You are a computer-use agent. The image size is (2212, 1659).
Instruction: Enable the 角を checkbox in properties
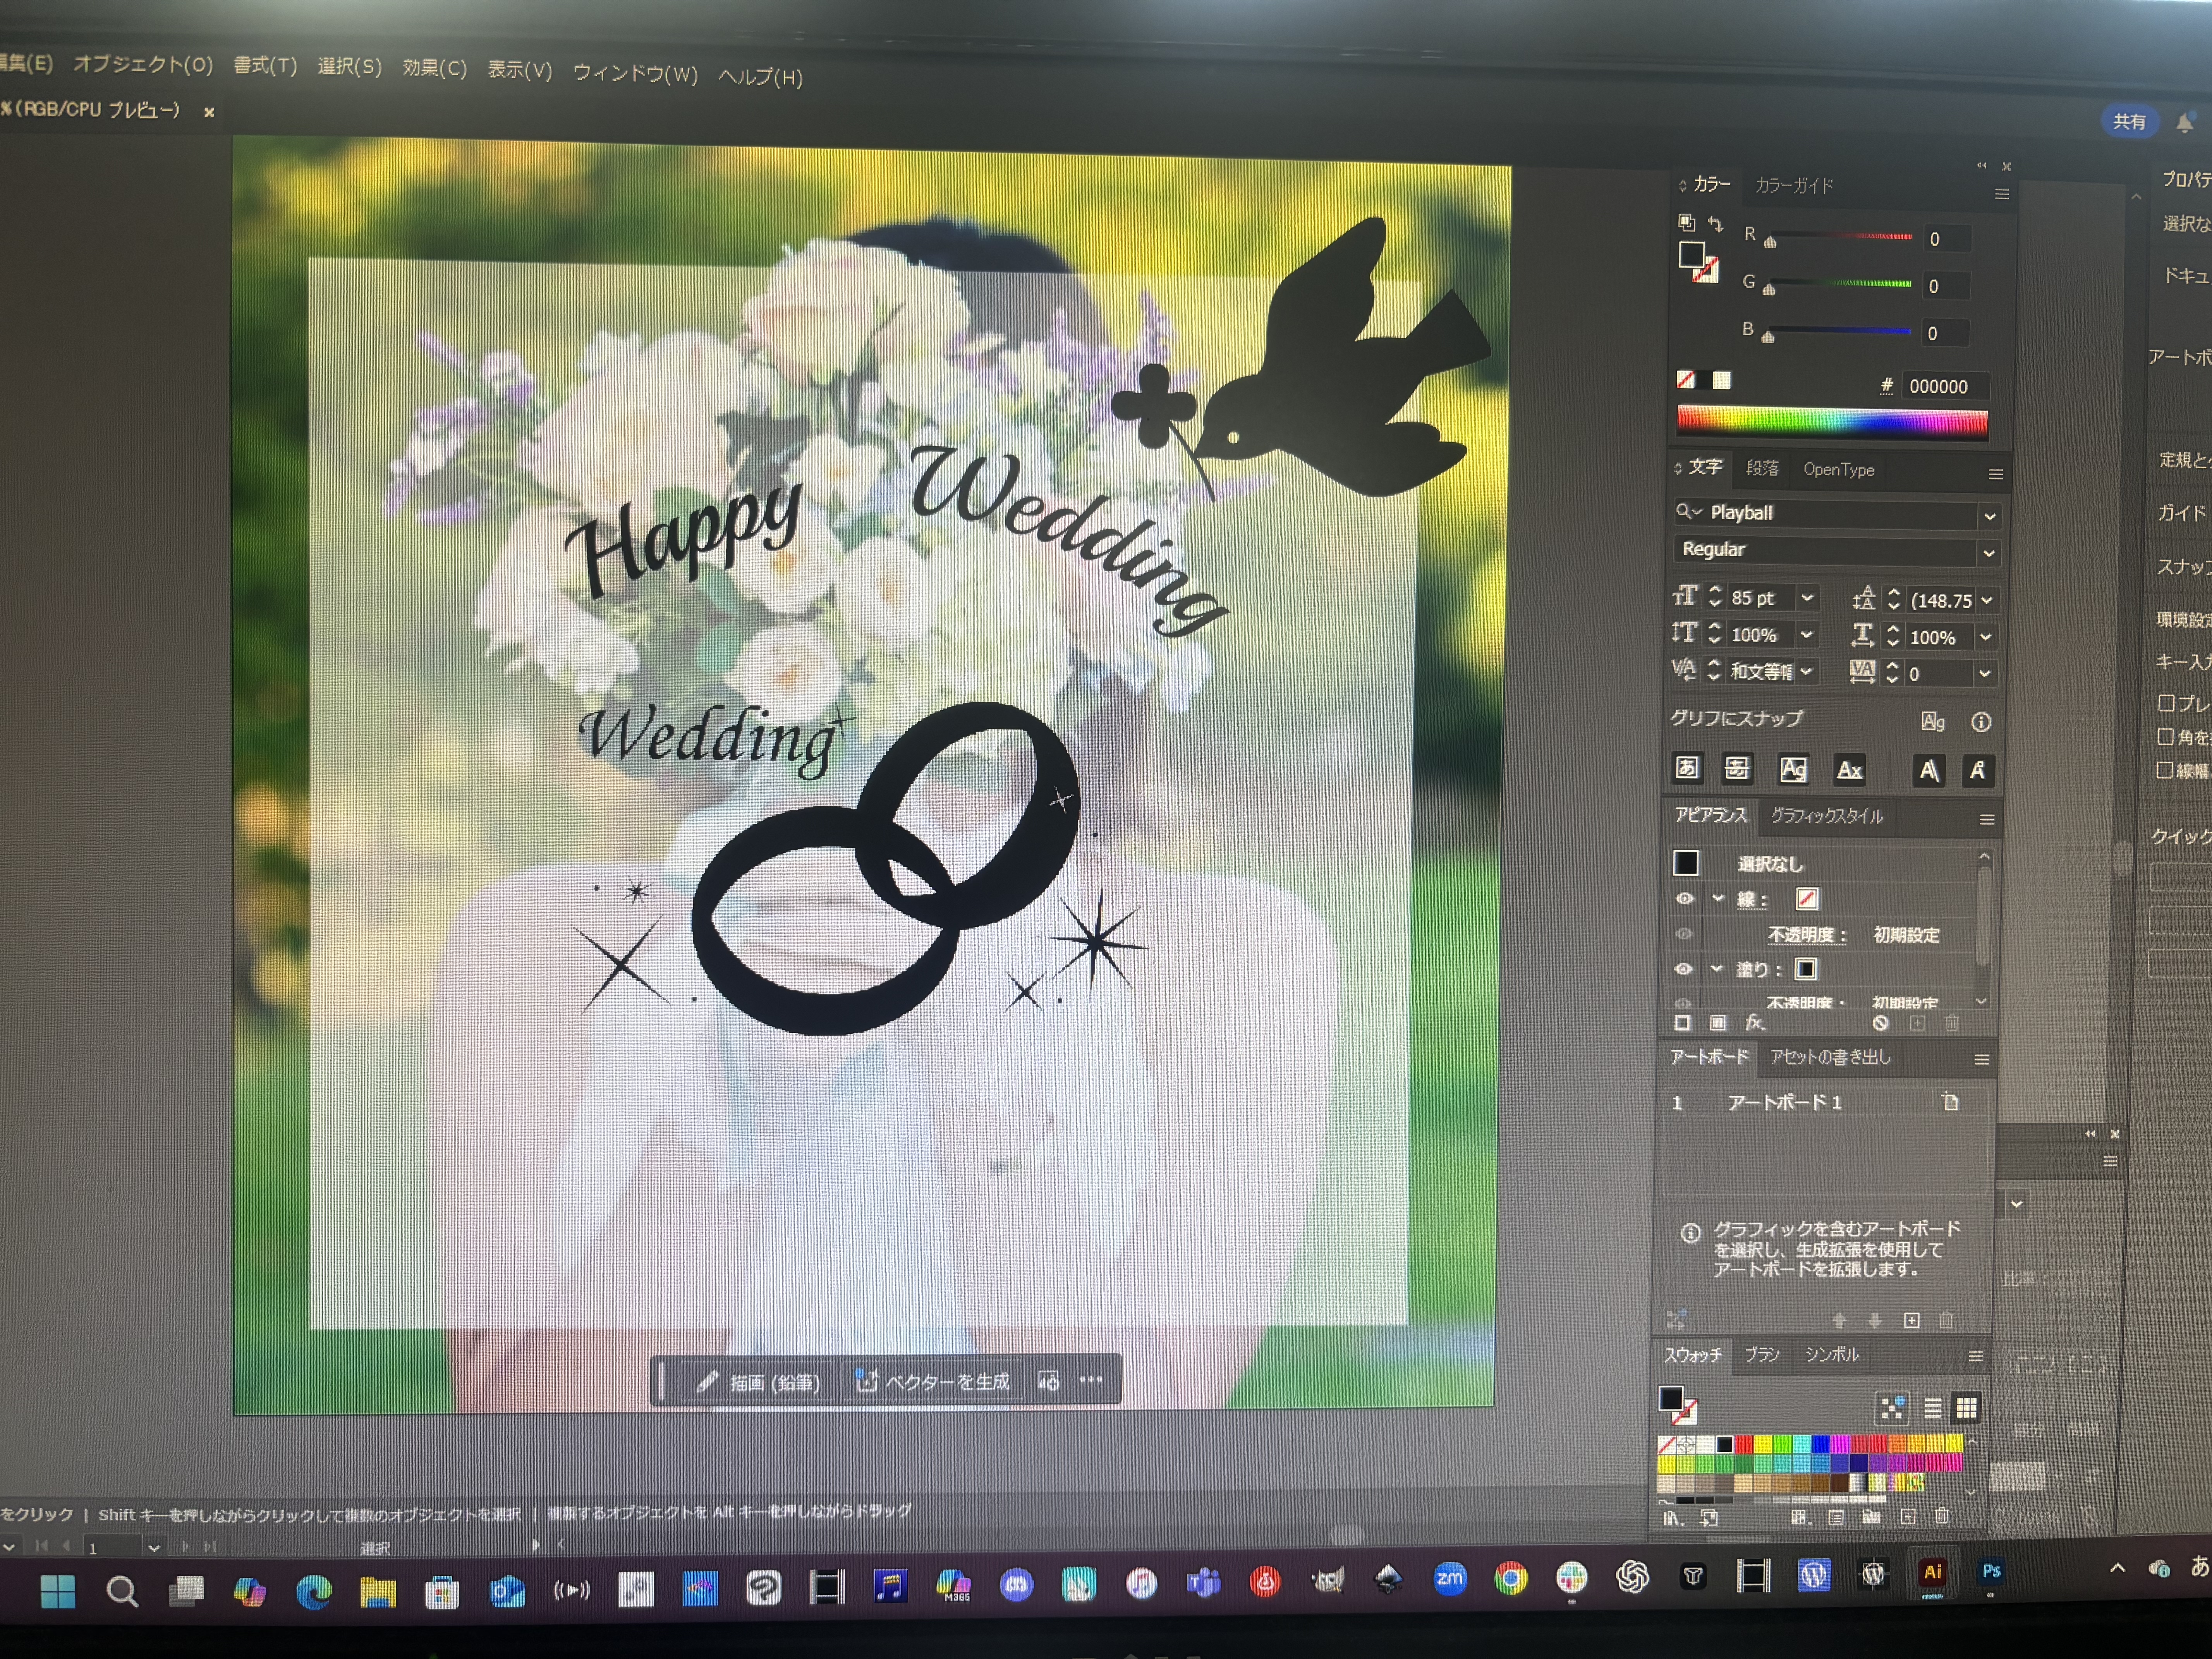pyautogui.click(x=2165, y=736)
